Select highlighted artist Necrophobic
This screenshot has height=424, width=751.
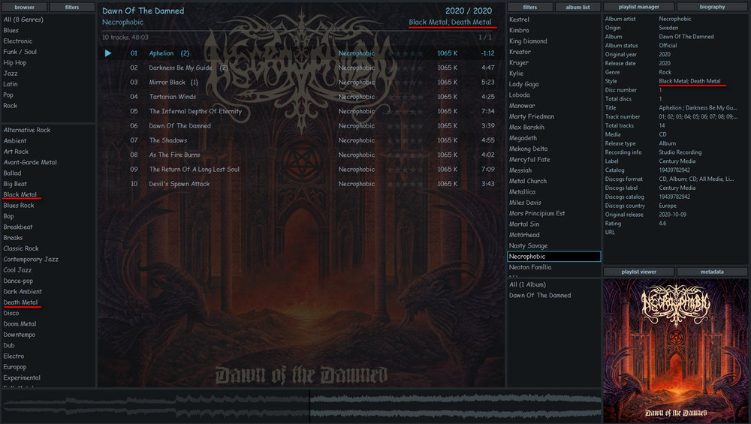click(x=553, y=257)
